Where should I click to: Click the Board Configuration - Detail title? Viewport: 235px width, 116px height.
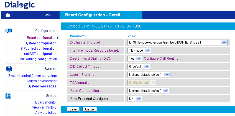93,15
